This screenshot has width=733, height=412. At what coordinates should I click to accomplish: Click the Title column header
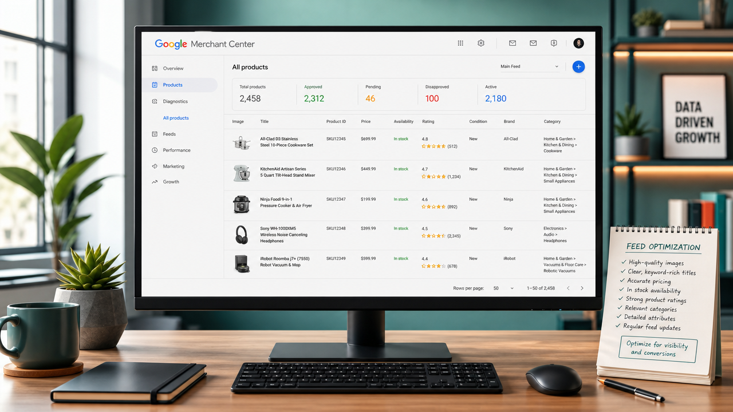pyautogui.click(x=265, y=121)
